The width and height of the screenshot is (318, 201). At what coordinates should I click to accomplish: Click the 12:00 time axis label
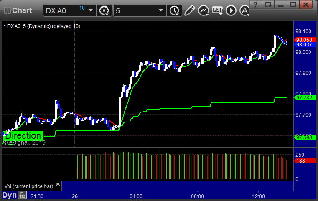(x=259, y=196)
